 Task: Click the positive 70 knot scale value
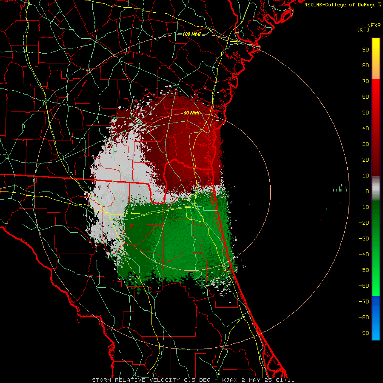(366, 81)
